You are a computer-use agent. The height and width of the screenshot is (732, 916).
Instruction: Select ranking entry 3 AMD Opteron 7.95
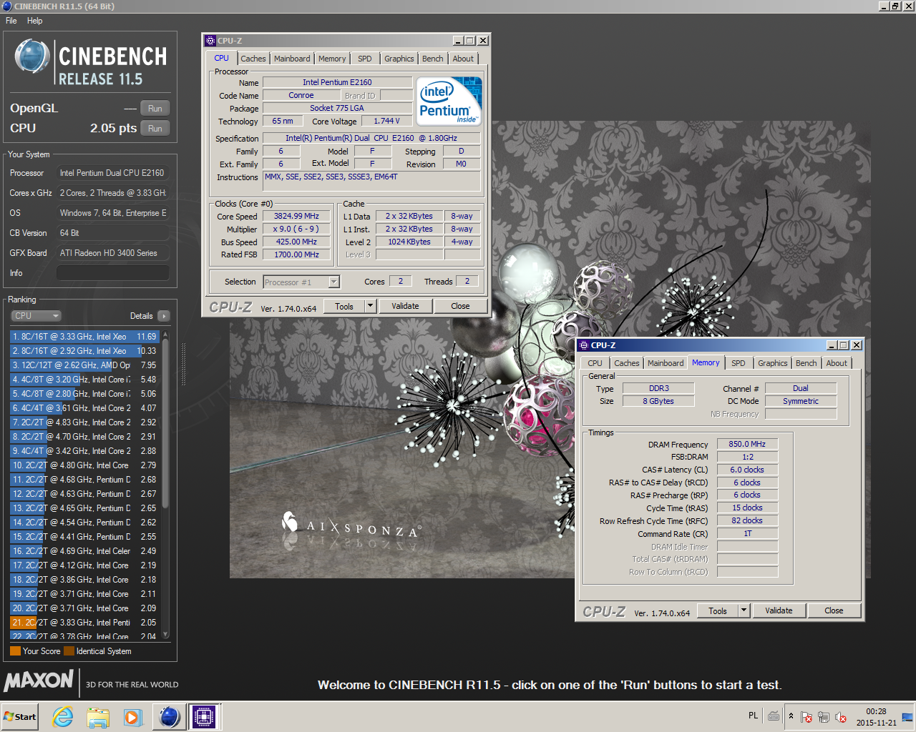click(x=84, y=365)
